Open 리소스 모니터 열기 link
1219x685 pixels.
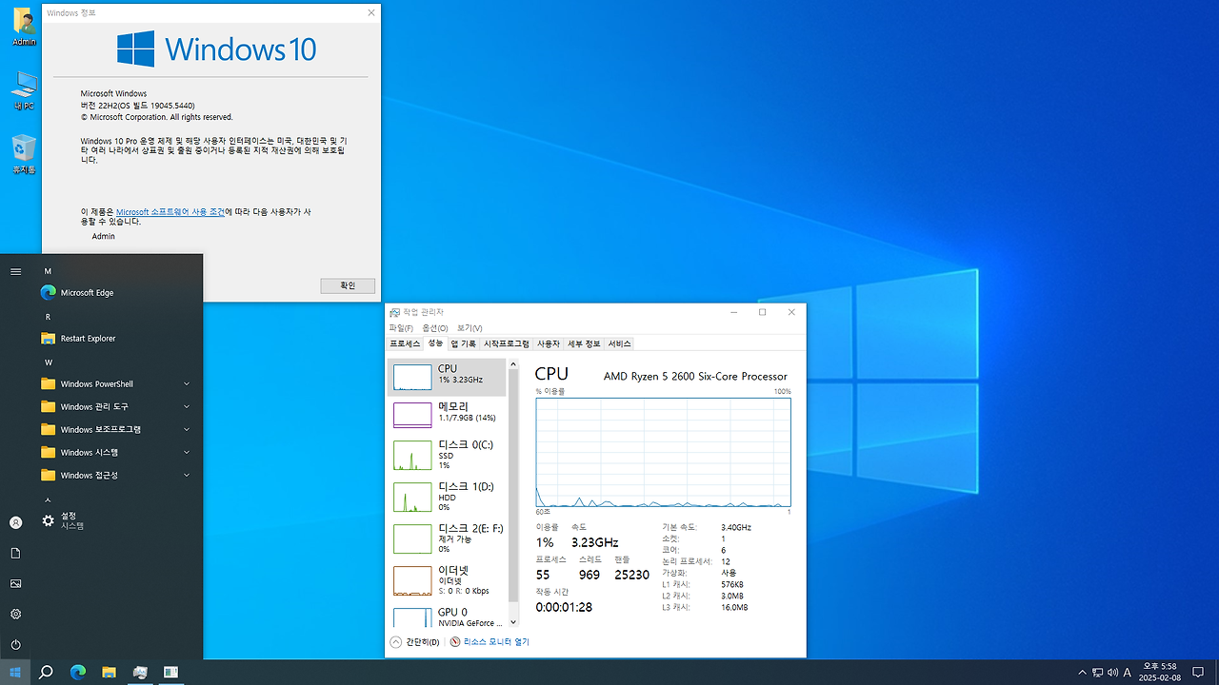coord(490,642)
